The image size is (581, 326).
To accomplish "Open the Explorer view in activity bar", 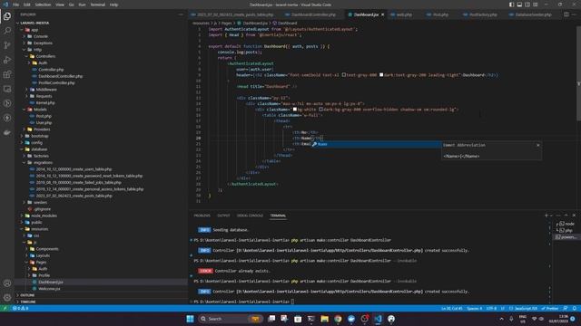I will click(7, 16).
